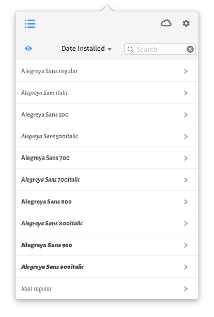Open the Date Installed sort dropdown

click(x=86, y=49)
